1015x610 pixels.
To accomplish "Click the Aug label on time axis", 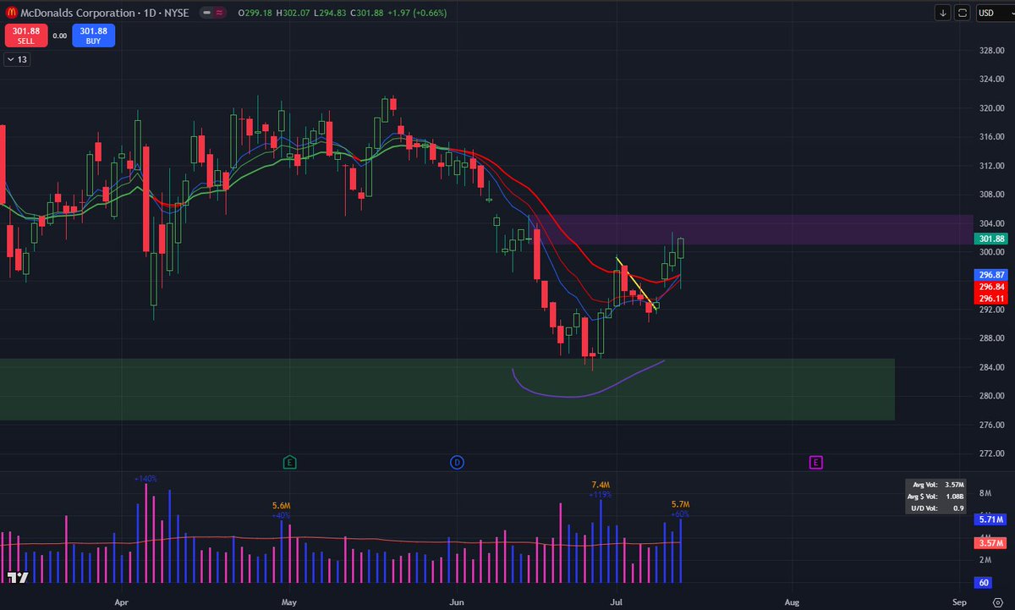I will click(791, 602).
